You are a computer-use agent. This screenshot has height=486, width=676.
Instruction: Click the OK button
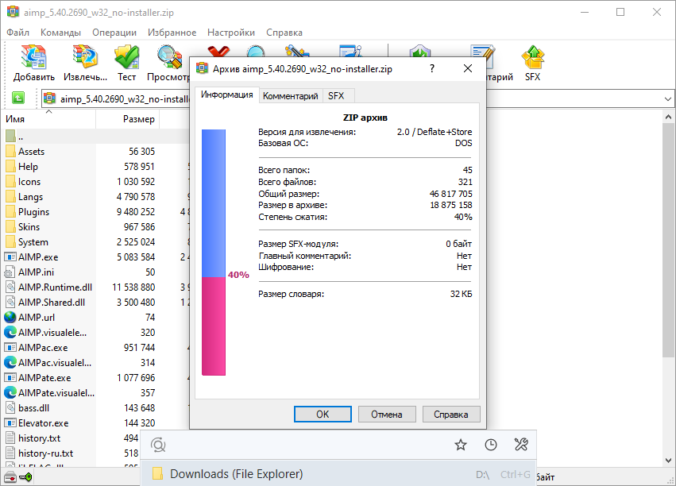(x=323, y=414)
